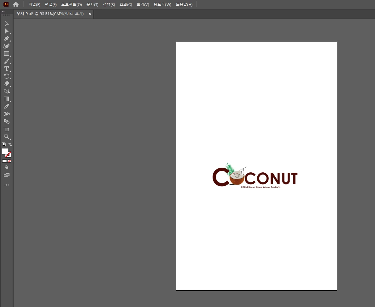Image resolution: width=375 pixels, height=307 pixels.
Task: Close the 무제-9.ai document tab
Action: click(90, 14)
